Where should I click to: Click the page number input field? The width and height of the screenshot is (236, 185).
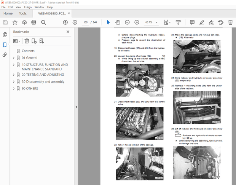pos(86,22)
